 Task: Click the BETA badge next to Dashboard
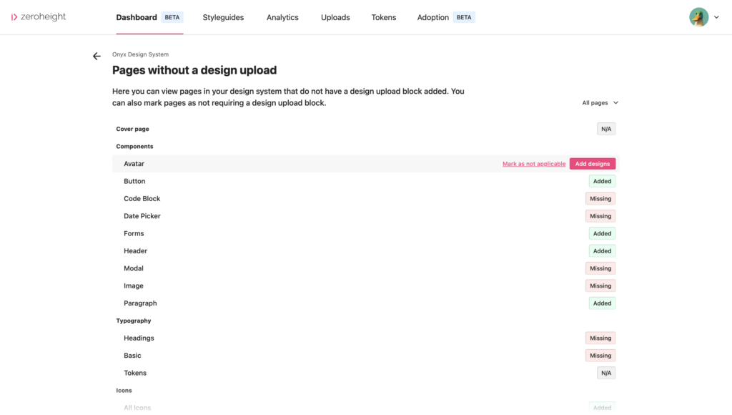click(x=172, y=17)
